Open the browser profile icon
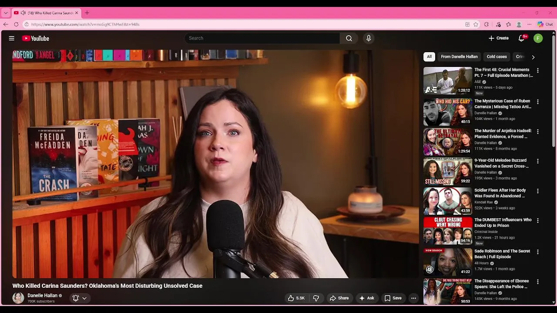This screenshot has height=313, width=557. 519,24
